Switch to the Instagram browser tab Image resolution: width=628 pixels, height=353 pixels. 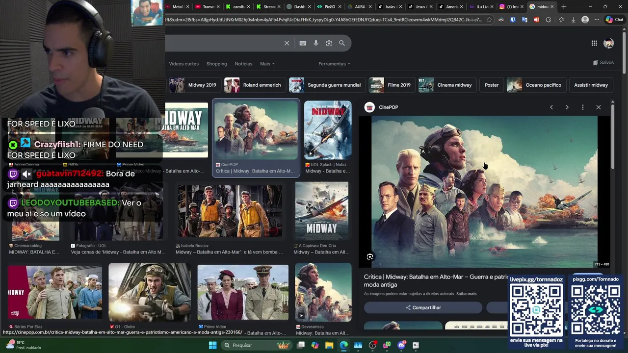[512, 7]
